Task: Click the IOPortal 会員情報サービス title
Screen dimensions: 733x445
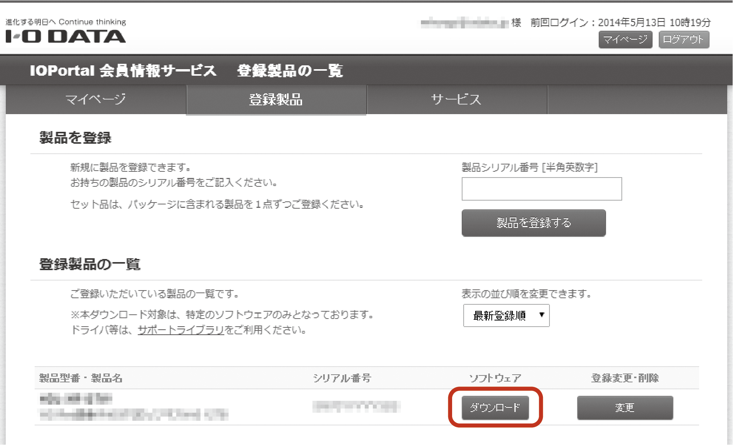Action: [x=123, y=71]
